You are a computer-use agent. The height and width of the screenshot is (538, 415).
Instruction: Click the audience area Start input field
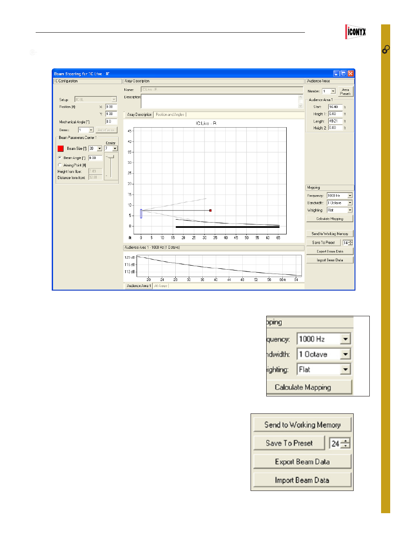click(x=335, y=107)
